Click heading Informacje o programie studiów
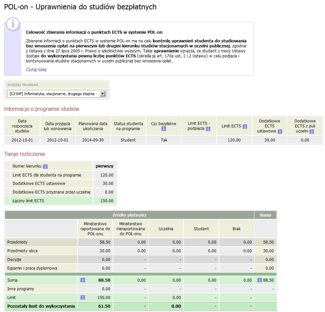This screenshot has height=312, width=325. click(x=42, y=109)
